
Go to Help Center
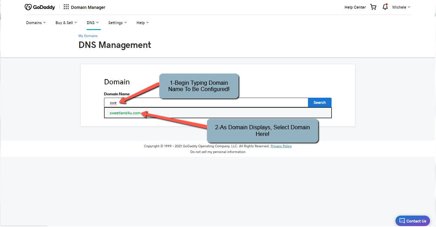pos(355,7)
